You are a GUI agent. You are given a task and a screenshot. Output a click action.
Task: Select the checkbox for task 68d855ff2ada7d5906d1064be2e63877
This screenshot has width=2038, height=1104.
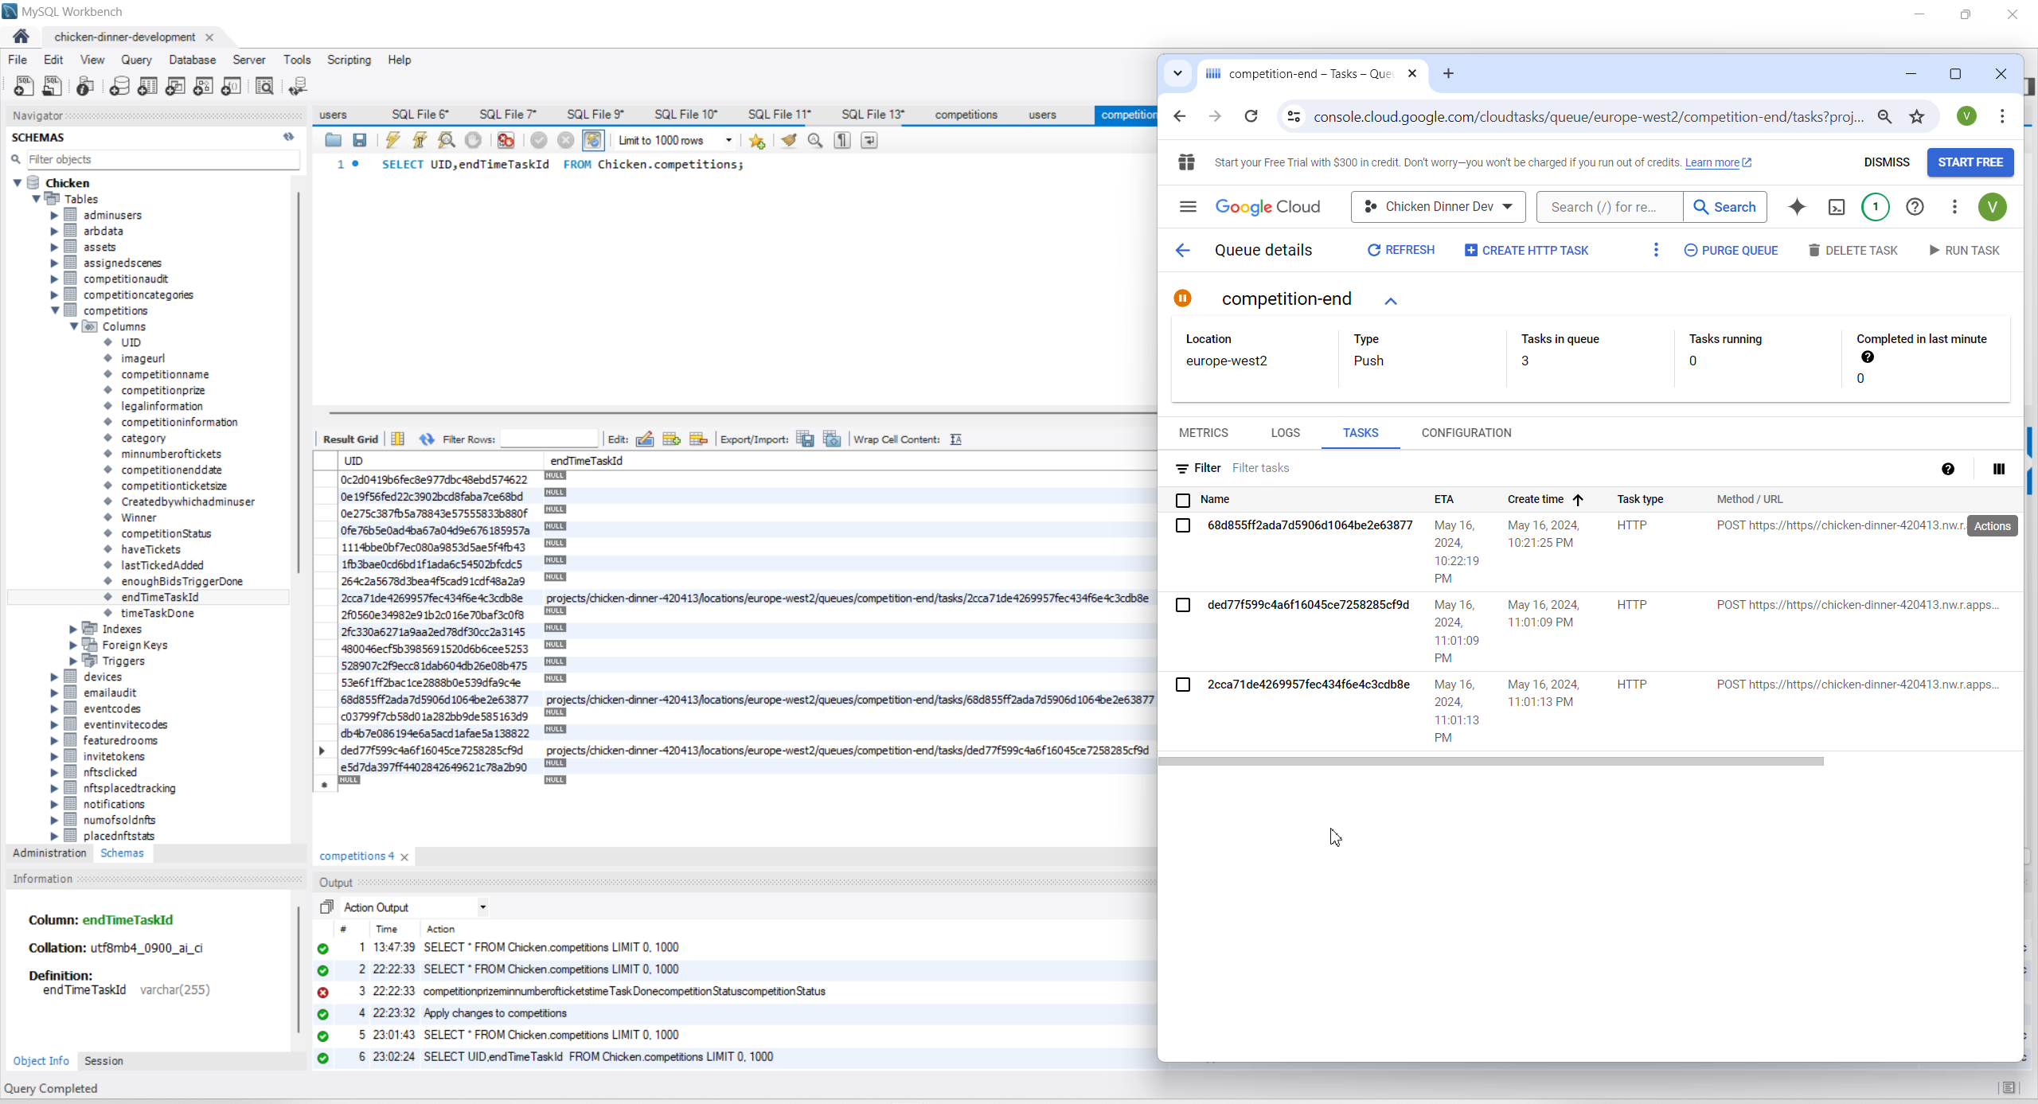[x=1183, y=525]
